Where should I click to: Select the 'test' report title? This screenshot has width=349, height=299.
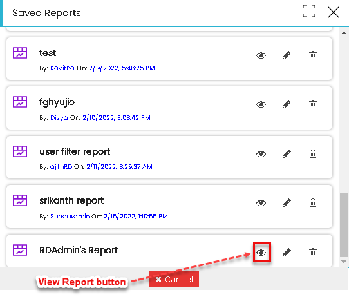pyautogui.click(x=48, y=53)
